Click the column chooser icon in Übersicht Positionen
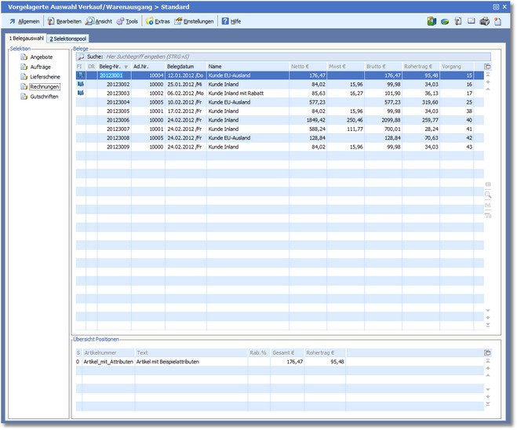 [x=488, y=353]
